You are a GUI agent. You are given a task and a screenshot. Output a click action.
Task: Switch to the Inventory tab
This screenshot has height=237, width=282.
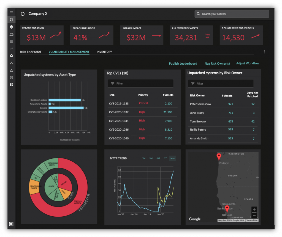[x=104, y=52]
